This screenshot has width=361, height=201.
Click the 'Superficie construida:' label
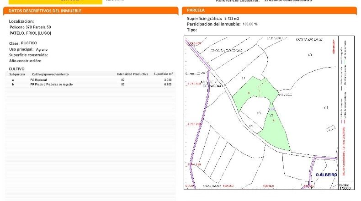pos(28,55)
